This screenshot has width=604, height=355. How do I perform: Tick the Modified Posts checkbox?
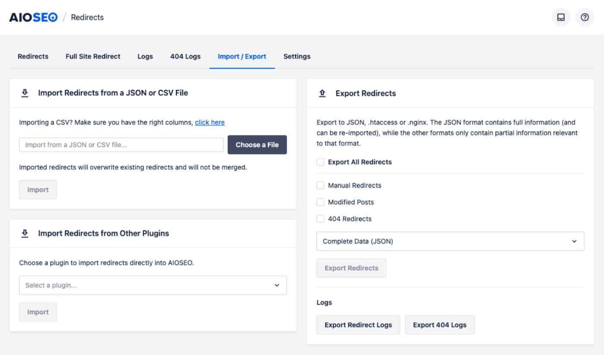321,202
